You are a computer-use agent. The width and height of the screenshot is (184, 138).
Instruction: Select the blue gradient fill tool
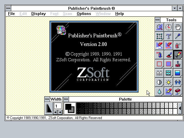click(x=178, y=73)
